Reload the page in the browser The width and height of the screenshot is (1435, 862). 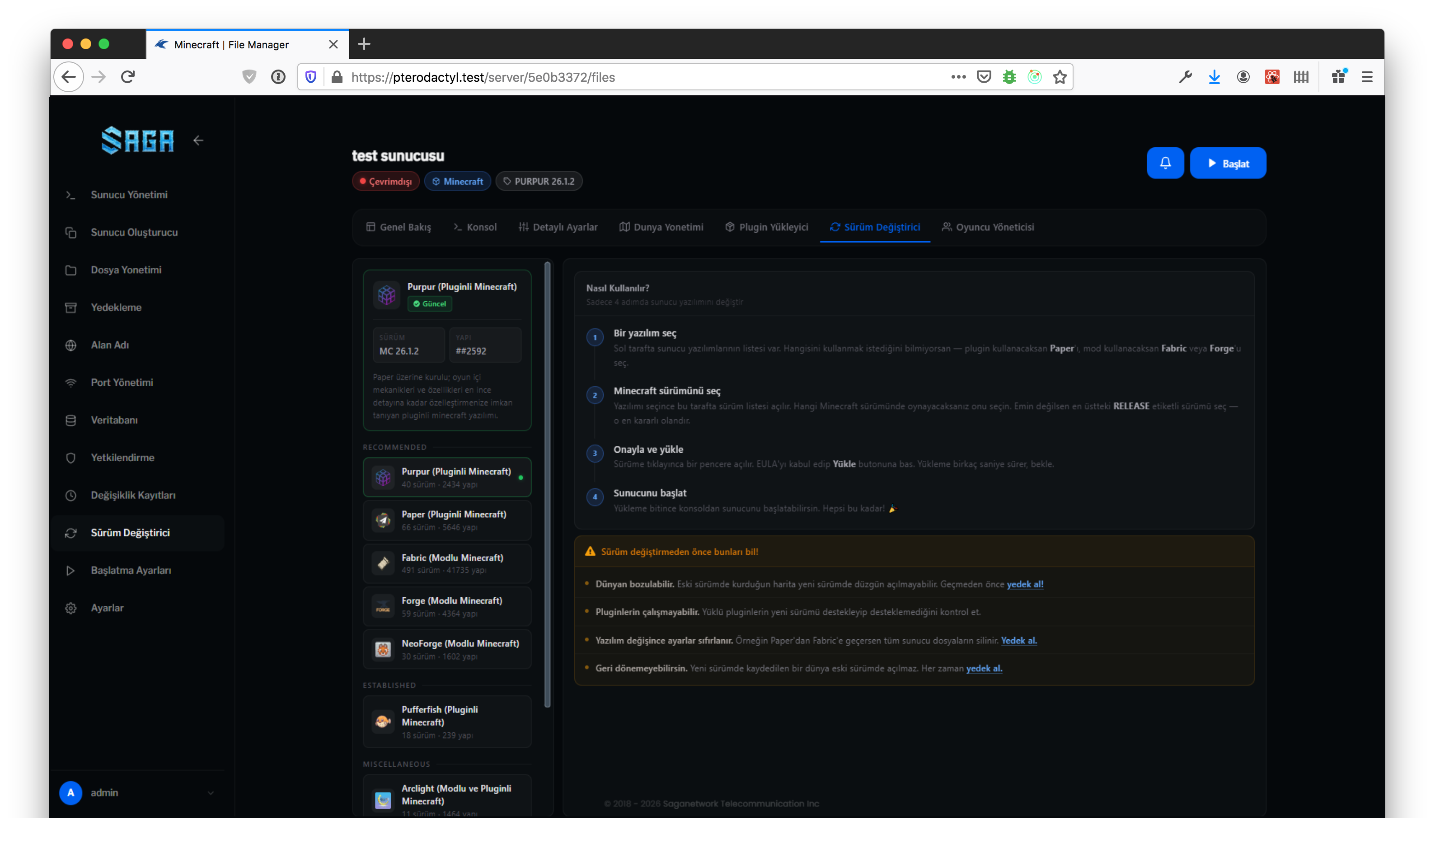pos(128,77)
